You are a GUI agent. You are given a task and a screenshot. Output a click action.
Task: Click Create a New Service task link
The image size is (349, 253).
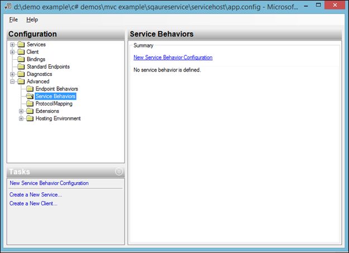pyautogui.click(x=36, y=195)
